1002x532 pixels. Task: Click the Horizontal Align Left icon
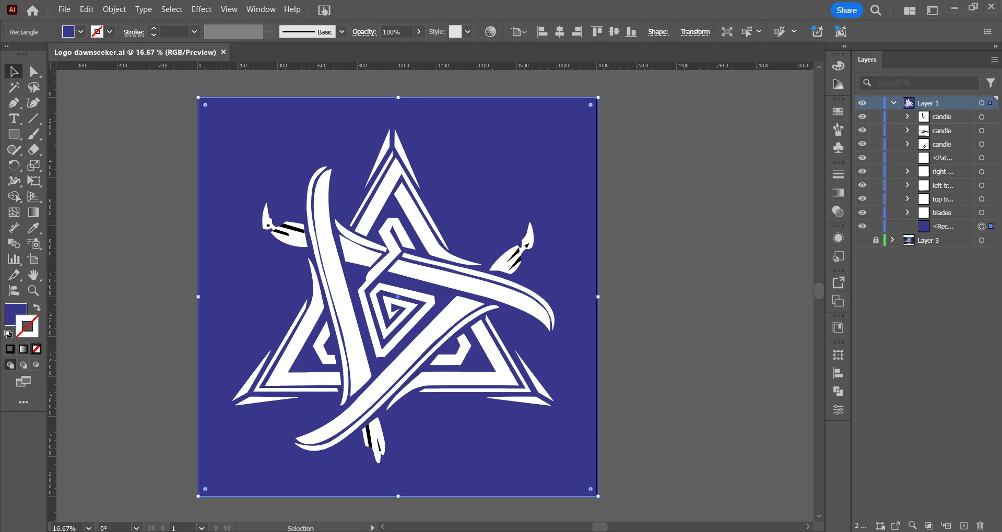[x=543, y=32]
